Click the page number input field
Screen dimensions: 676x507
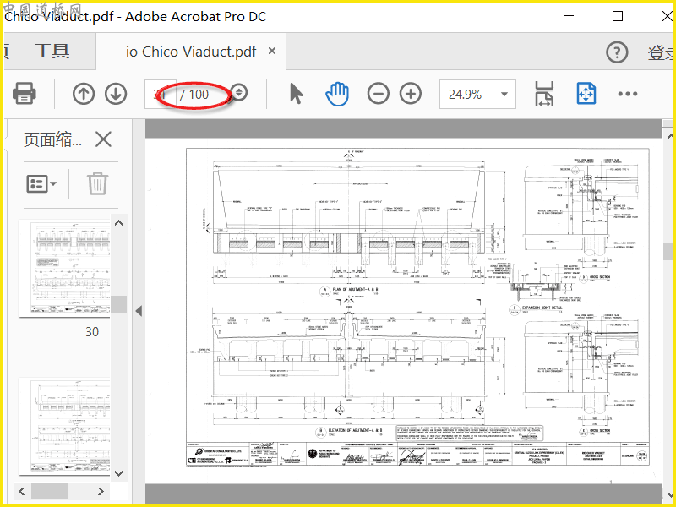click(161, 94)
